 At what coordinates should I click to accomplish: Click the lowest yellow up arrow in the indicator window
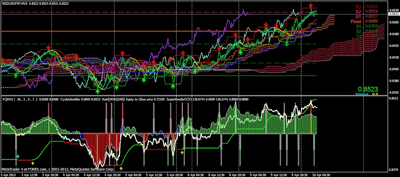[x=121, y=168]
